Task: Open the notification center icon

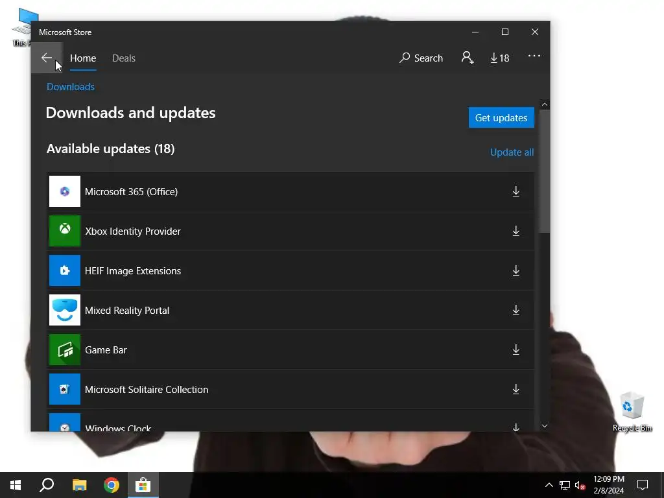Action: tap(643, 485)
